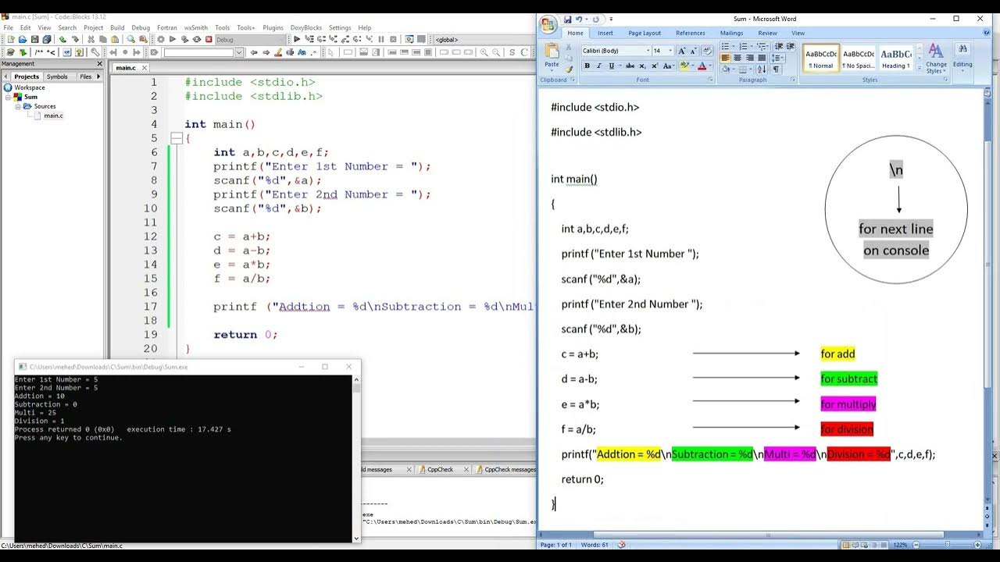Click the Find magnifier icon in Code::Blocks toolbar
Viewport: 1000px width, 562px height.
131,39
